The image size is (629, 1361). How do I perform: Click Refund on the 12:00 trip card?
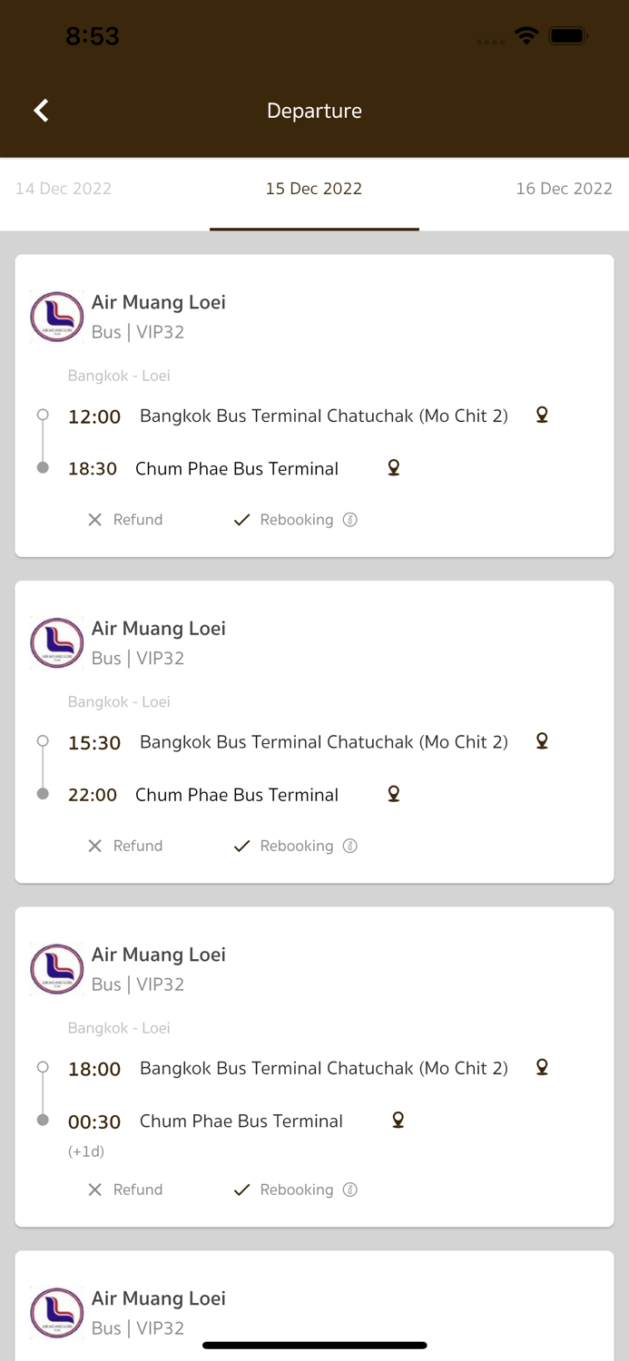pos(138,519)
